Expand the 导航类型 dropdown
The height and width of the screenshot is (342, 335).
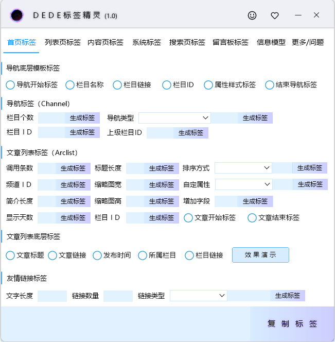pos(174,118)
